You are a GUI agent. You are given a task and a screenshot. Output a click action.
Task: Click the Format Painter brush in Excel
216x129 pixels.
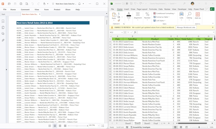[x=119, y=20]
